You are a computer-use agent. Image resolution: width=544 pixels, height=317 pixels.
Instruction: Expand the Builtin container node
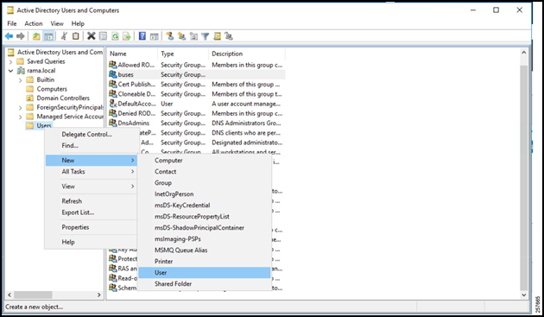(x=20, y=79)
